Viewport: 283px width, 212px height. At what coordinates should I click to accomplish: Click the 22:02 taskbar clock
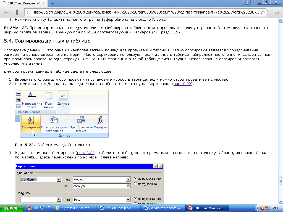275,208
